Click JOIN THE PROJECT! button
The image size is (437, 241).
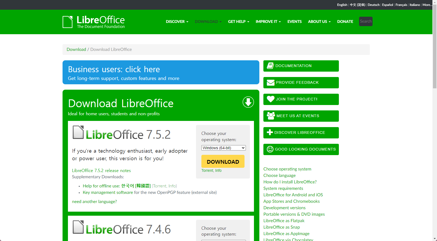click(301, 99)
